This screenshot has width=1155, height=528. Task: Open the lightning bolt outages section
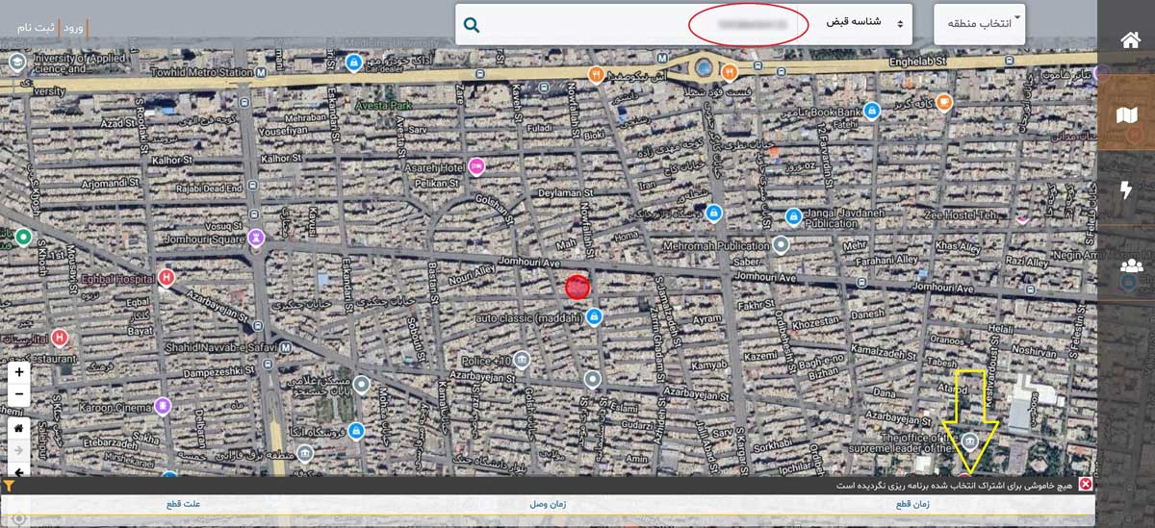[x=1126, y=189]
